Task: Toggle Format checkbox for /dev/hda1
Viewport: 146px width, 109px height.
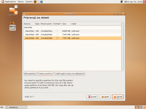Action: (57, 31)
